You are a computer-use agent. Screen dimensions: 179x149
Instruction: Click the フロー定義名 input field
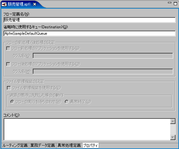coord(90,20)
